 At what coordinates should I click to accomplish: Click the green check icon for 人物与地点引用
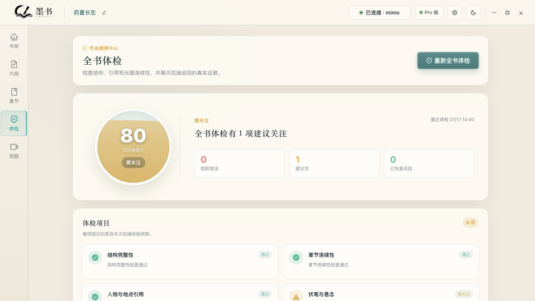[x=95, y=297]
